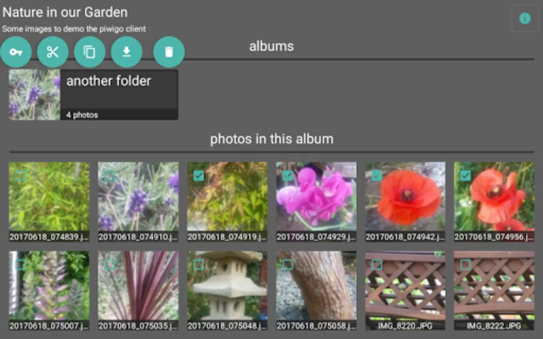This screenshot has height=339, width=543.
Task: Tick the checkbox on IMG_8222.JPG
Action: coord(465,264)
